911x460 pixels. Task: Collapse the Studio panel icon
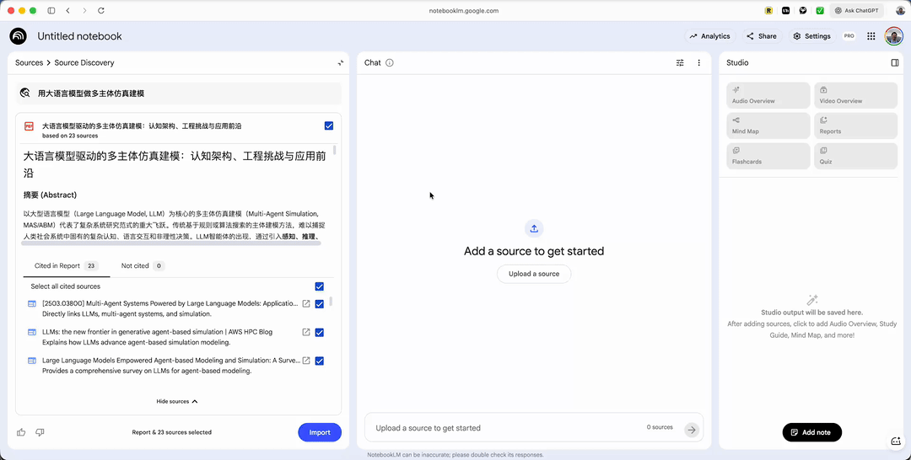tap(895, 62)
